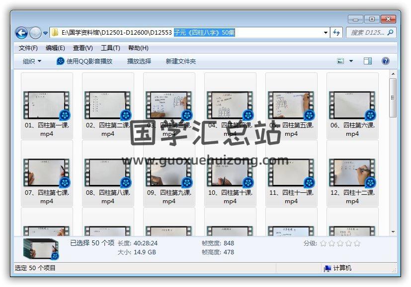Click the refresh button beside address bar
Viewport: 411px width, 287px height.
click(x=337, y=33)
